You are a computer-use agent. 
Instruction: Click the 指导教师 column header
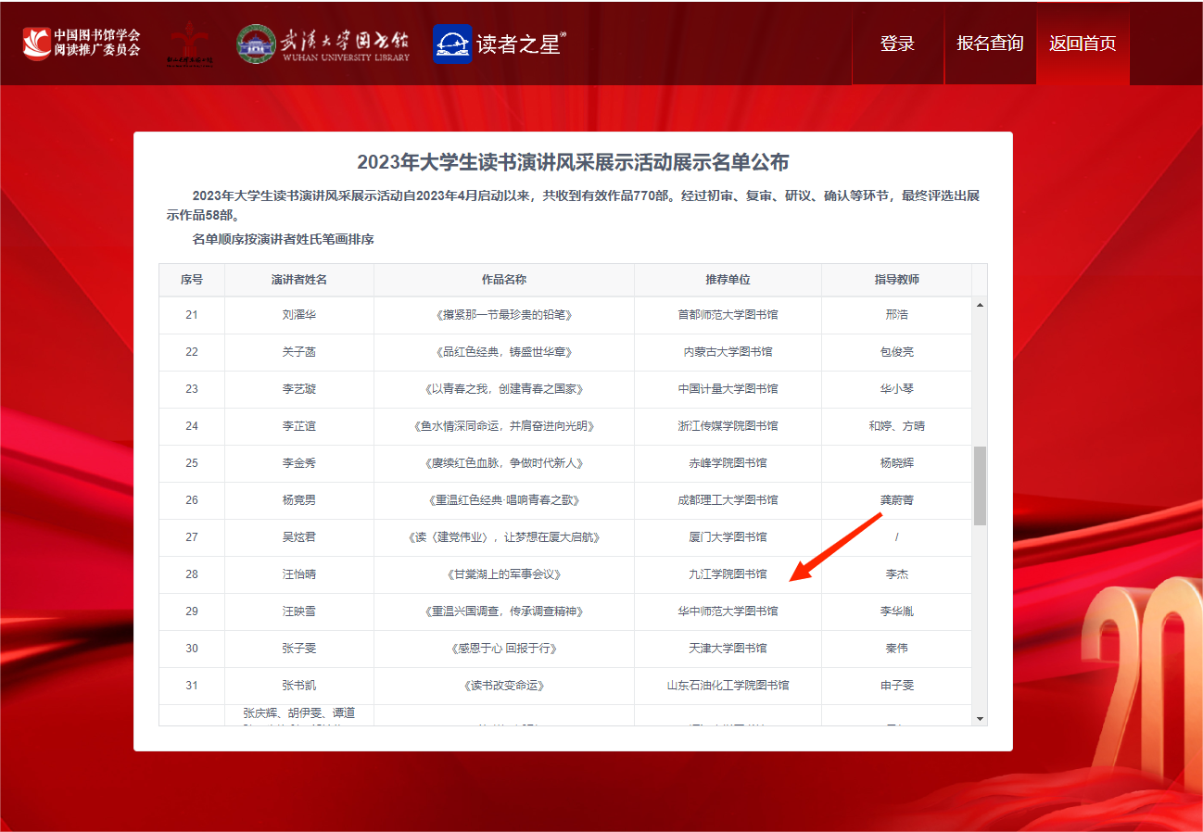[x=896, y=280]
